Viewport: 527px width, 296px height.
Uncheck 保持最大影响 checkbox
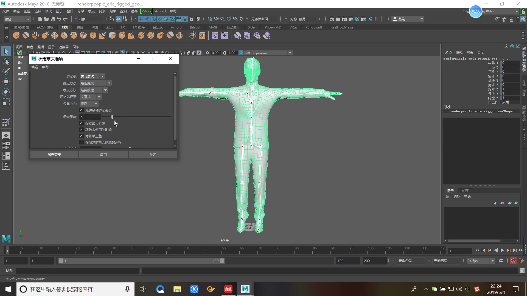[x=82, y=123]
